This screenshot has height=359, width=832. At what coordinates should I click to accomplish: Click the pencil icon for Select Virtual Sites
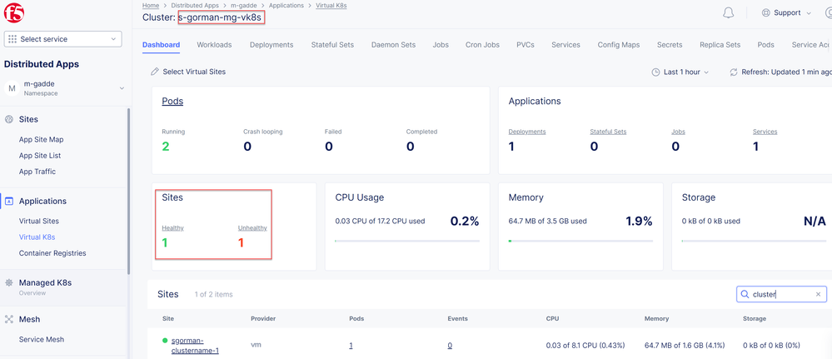[x=155, y=72]
